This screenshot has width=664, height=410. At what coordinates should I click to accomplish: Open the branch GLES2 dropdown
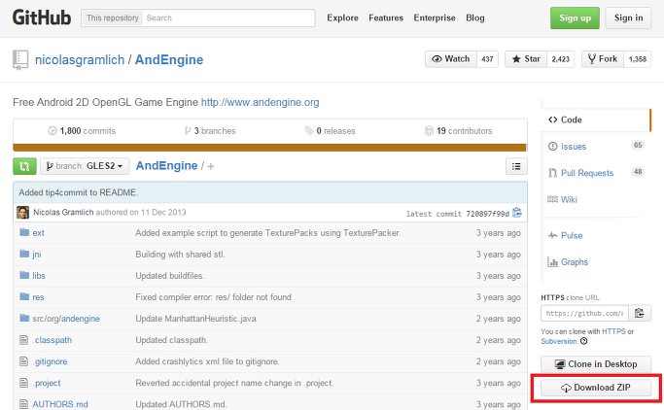[85, 166]
